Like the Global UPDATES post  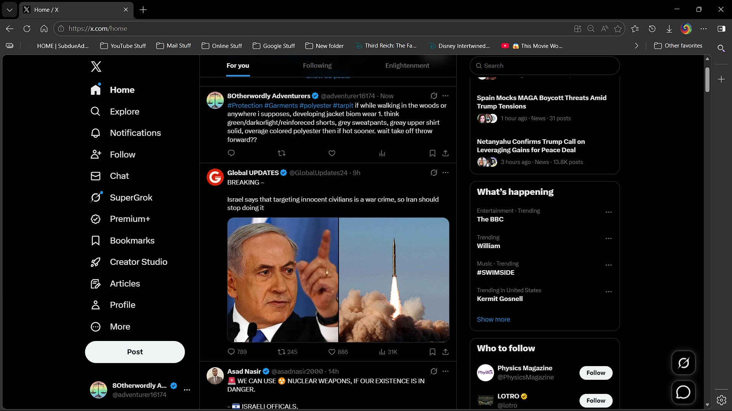(332, 352)
